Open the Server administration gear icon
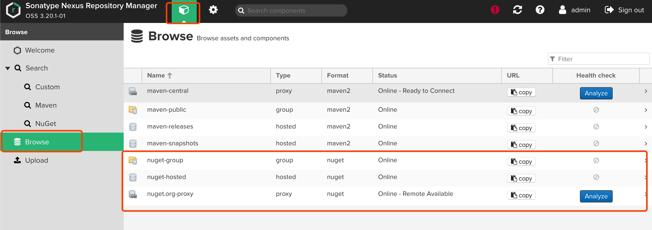 pyautogui.click(x=213, y=10)
